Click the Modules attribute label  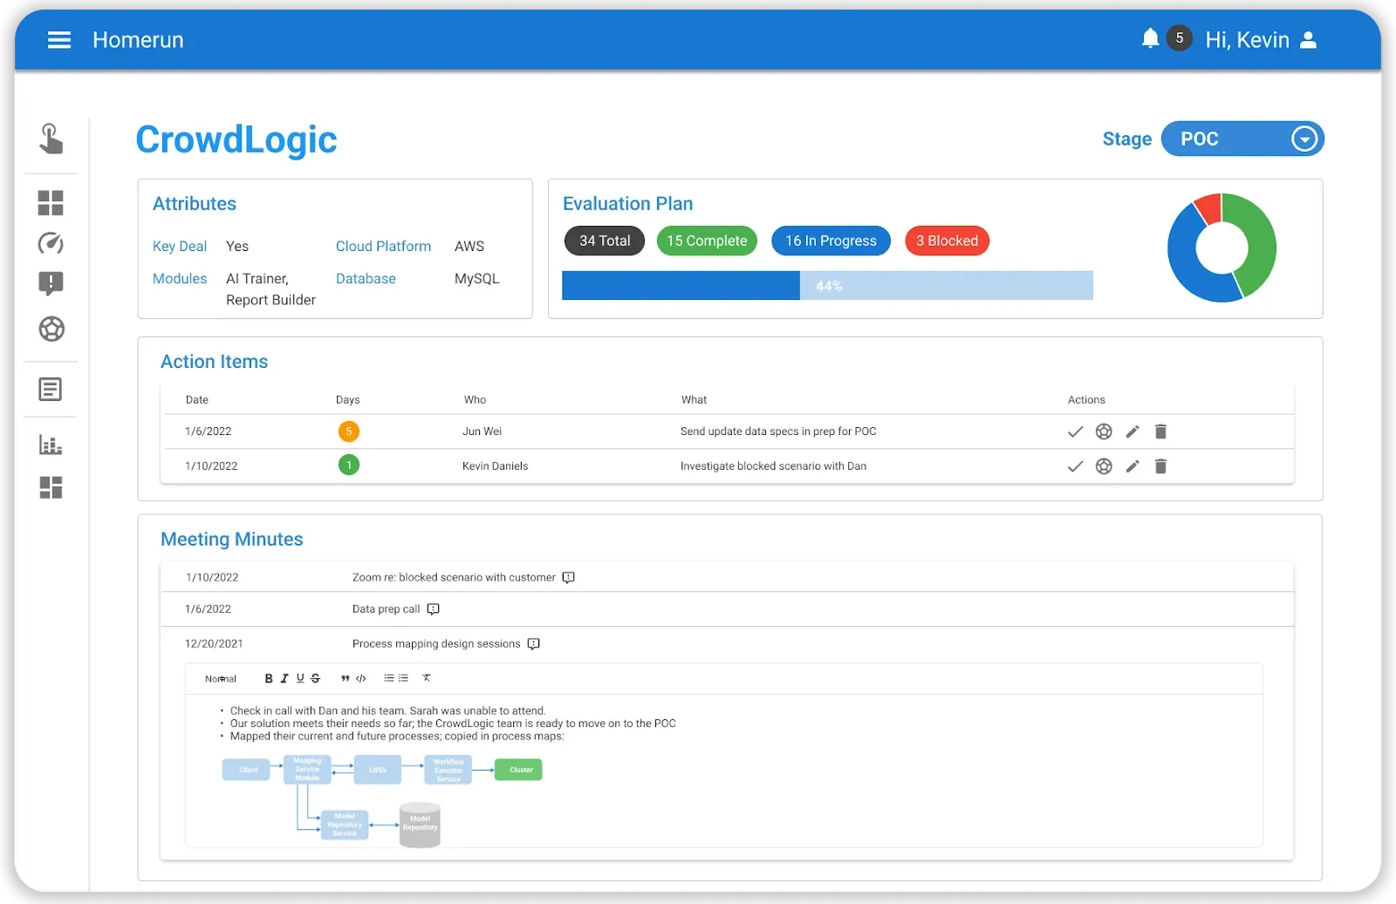180,279
